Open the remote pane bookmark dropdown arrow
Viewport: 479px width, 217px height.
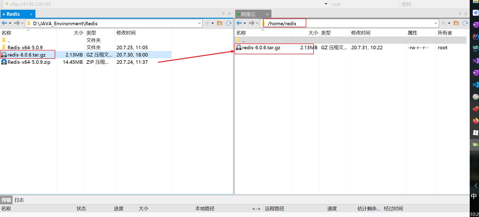pyautogui.click(x=449, y=23)
